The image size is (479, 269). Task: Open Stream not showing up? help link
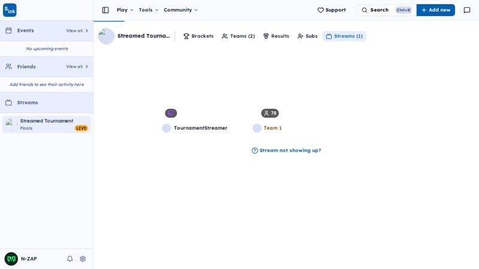coord(286,151)
